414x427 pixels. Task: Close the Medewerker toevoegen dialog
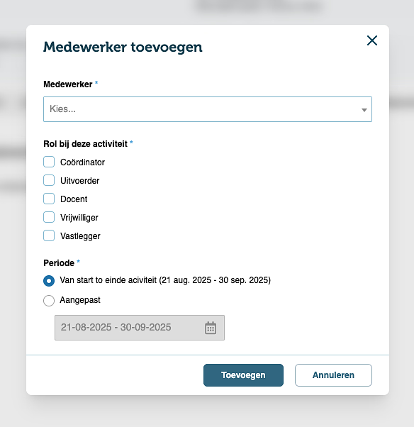coord(371,40)
